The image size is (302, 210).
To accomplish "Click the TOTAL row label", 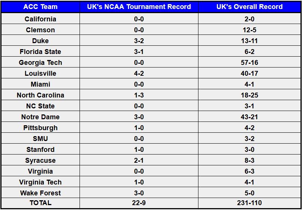I will pos(40,203).
